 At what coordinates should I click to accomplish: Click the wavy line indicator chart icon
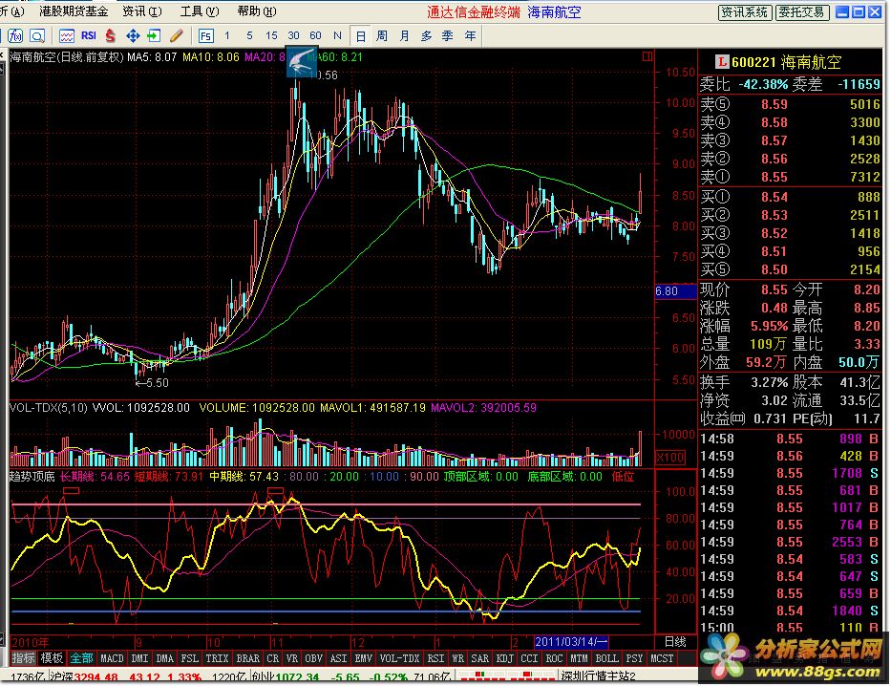pos(67,35)
